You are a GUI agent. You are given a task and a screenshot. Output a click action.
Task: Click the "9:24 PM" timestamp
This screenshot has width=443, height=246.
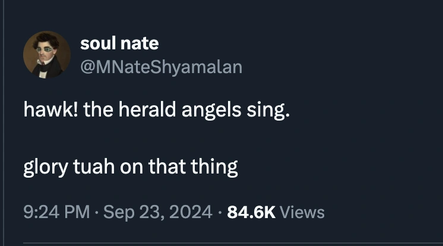pos(56,212)
